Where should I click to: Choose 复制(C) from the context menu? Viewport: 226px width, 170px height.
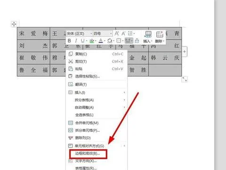[97, 54]
